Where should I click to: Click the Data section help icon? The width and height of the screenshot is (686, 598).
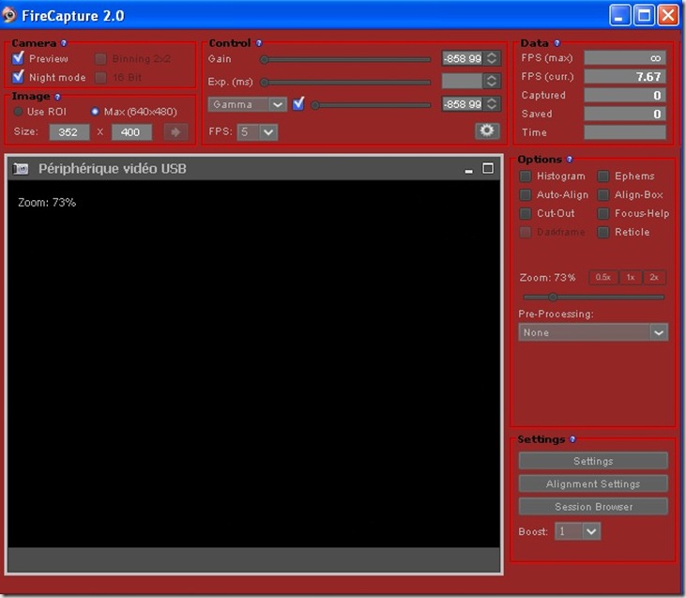[556, 43]
